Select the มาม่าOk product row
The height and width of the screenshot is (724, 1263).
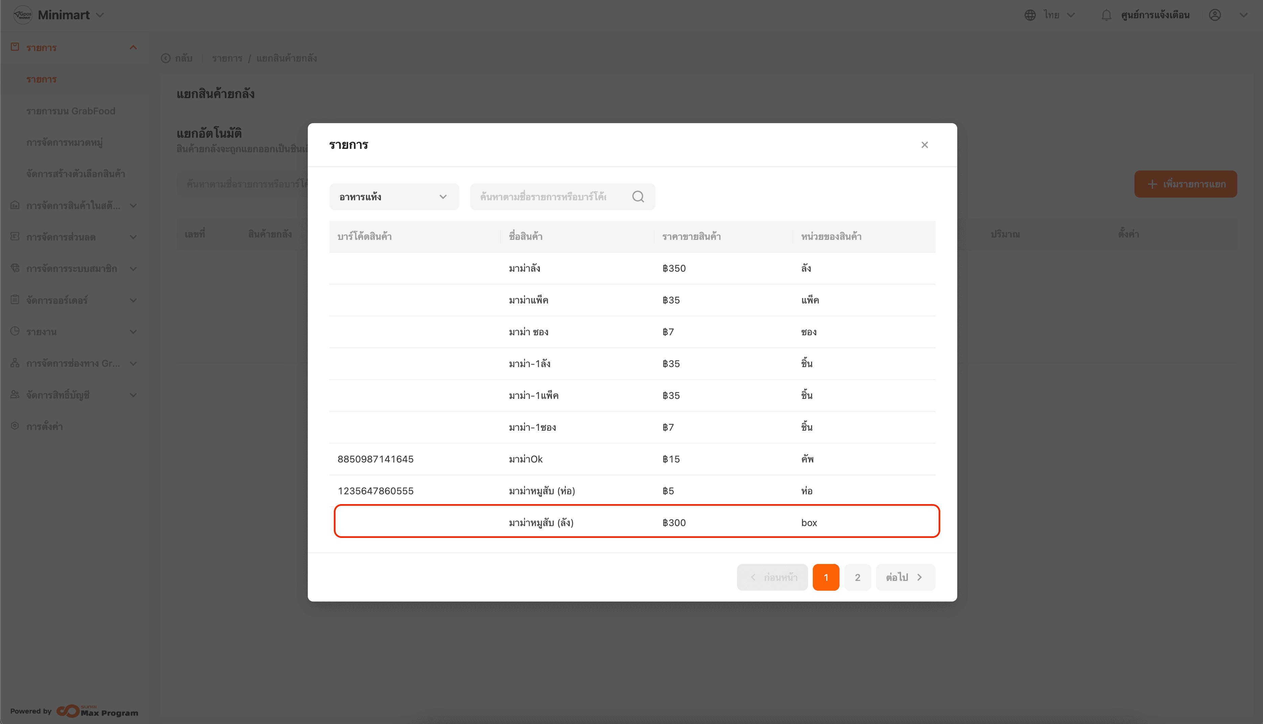pyautogui.click(x=631, y=459)
